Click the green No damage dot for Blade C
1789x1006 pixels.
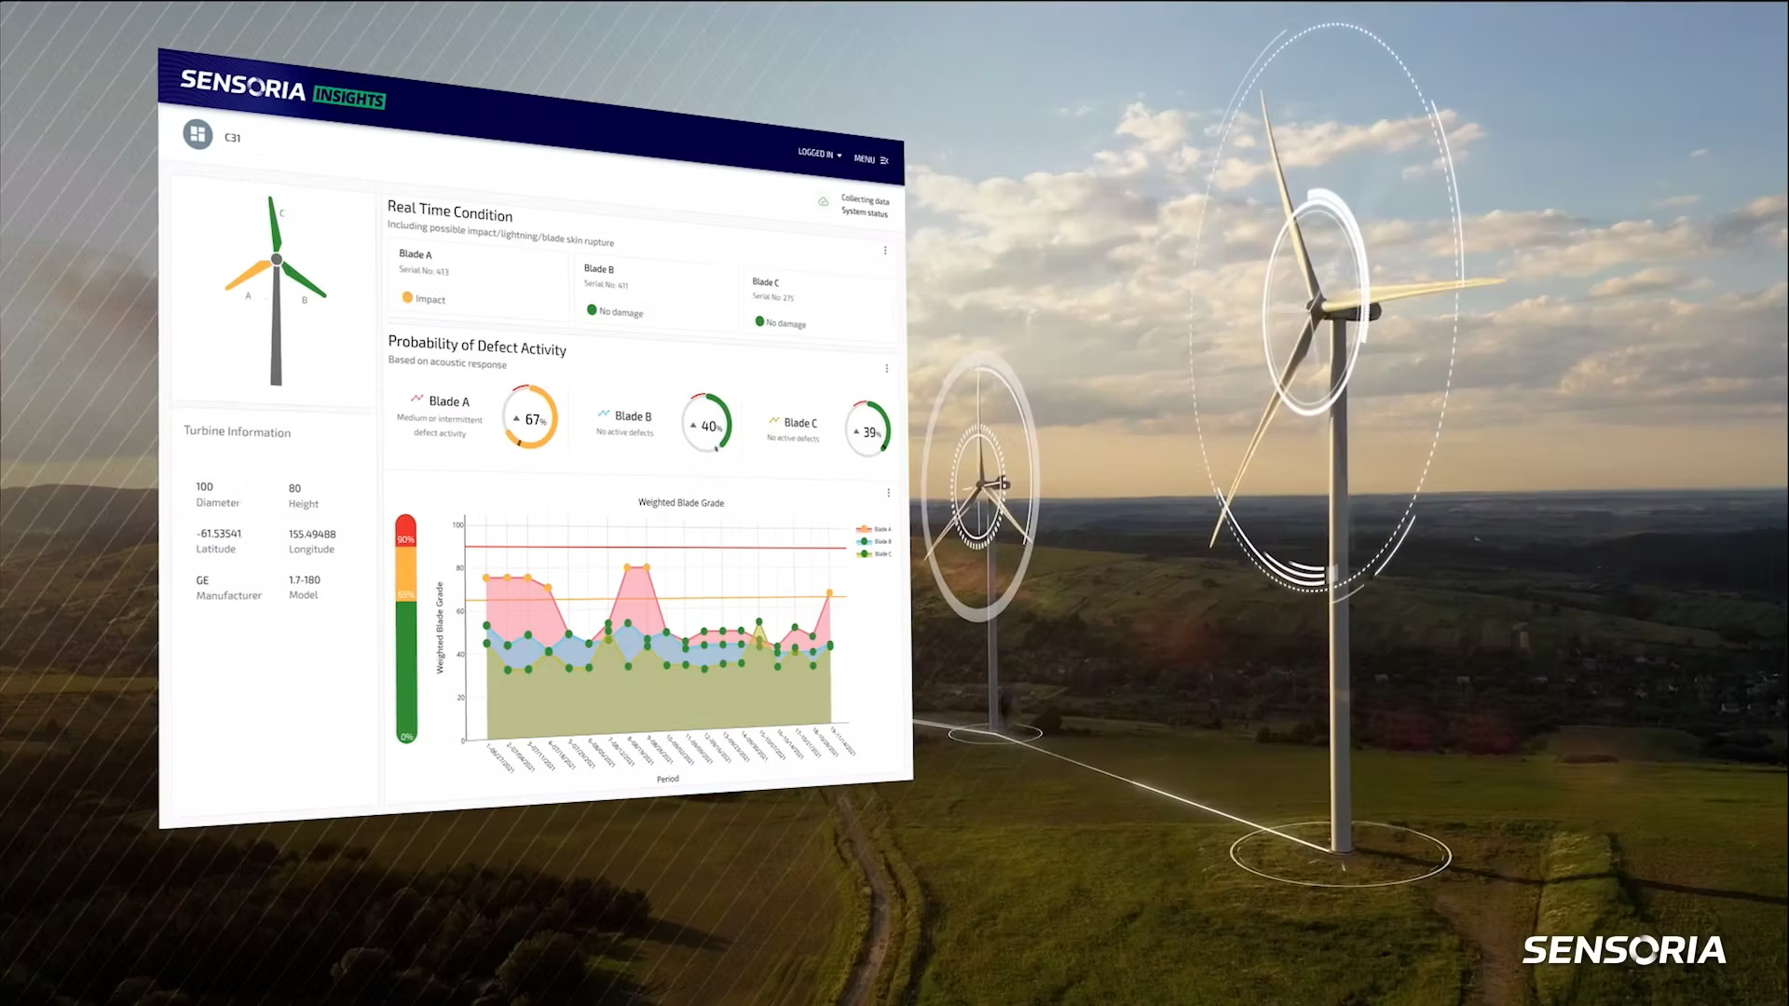click(x=761, y=322)
